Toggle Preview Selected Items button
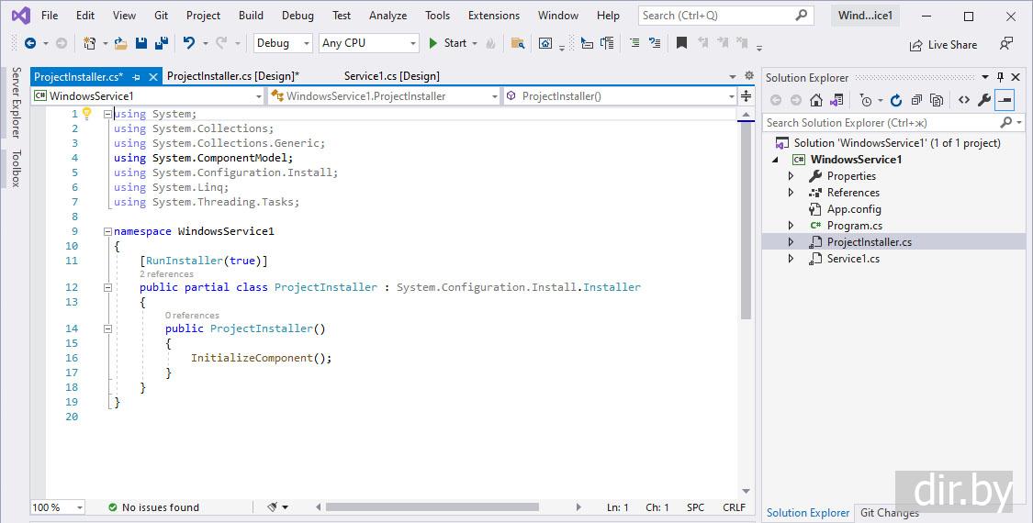1033x523 pixels. click(x=1005, y=100)
